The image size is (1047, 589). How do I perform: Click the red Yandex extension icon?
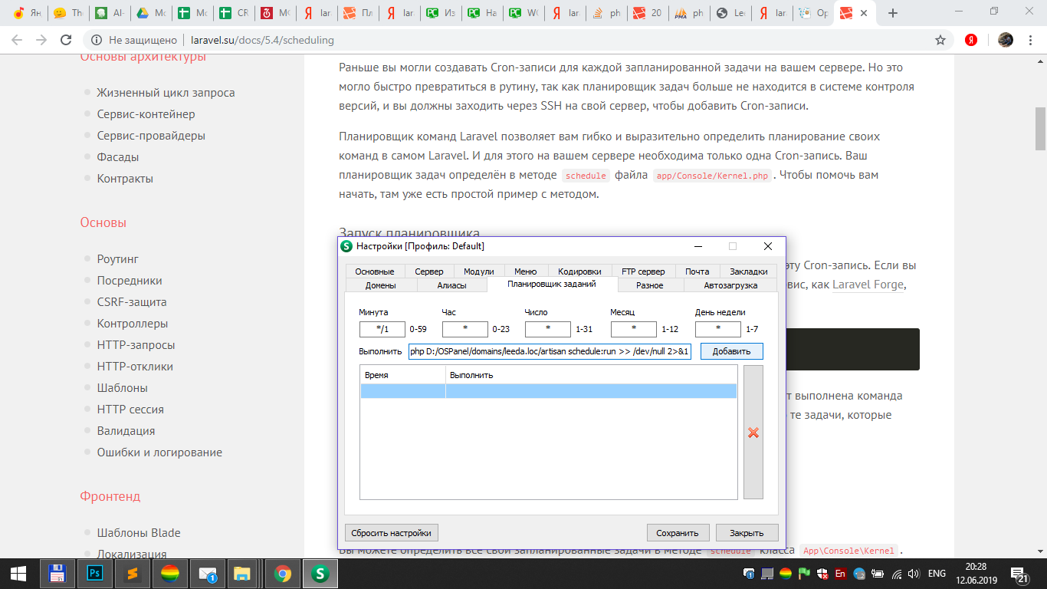coord(970,40)
